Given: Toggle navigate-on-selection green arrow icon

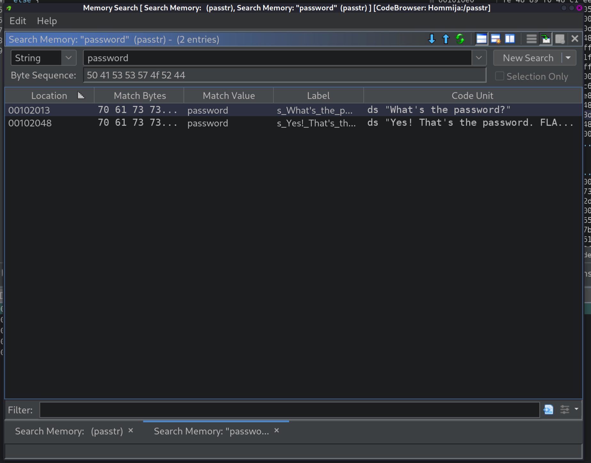Looking at the screenshot, I should (x=546, y=39).
